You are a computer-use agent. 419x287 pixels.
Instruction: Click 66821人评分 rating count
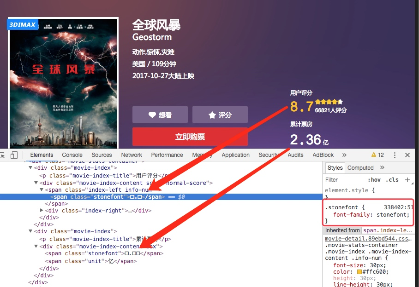tap(331, 110)
